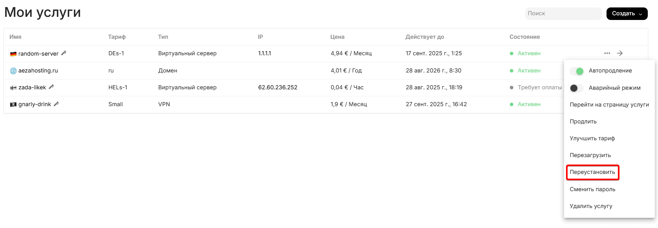The width and height of the screenshot is (658, 228).
Task: Enable the Аварийный режим toggle
Action: click(x=577, y=88)
